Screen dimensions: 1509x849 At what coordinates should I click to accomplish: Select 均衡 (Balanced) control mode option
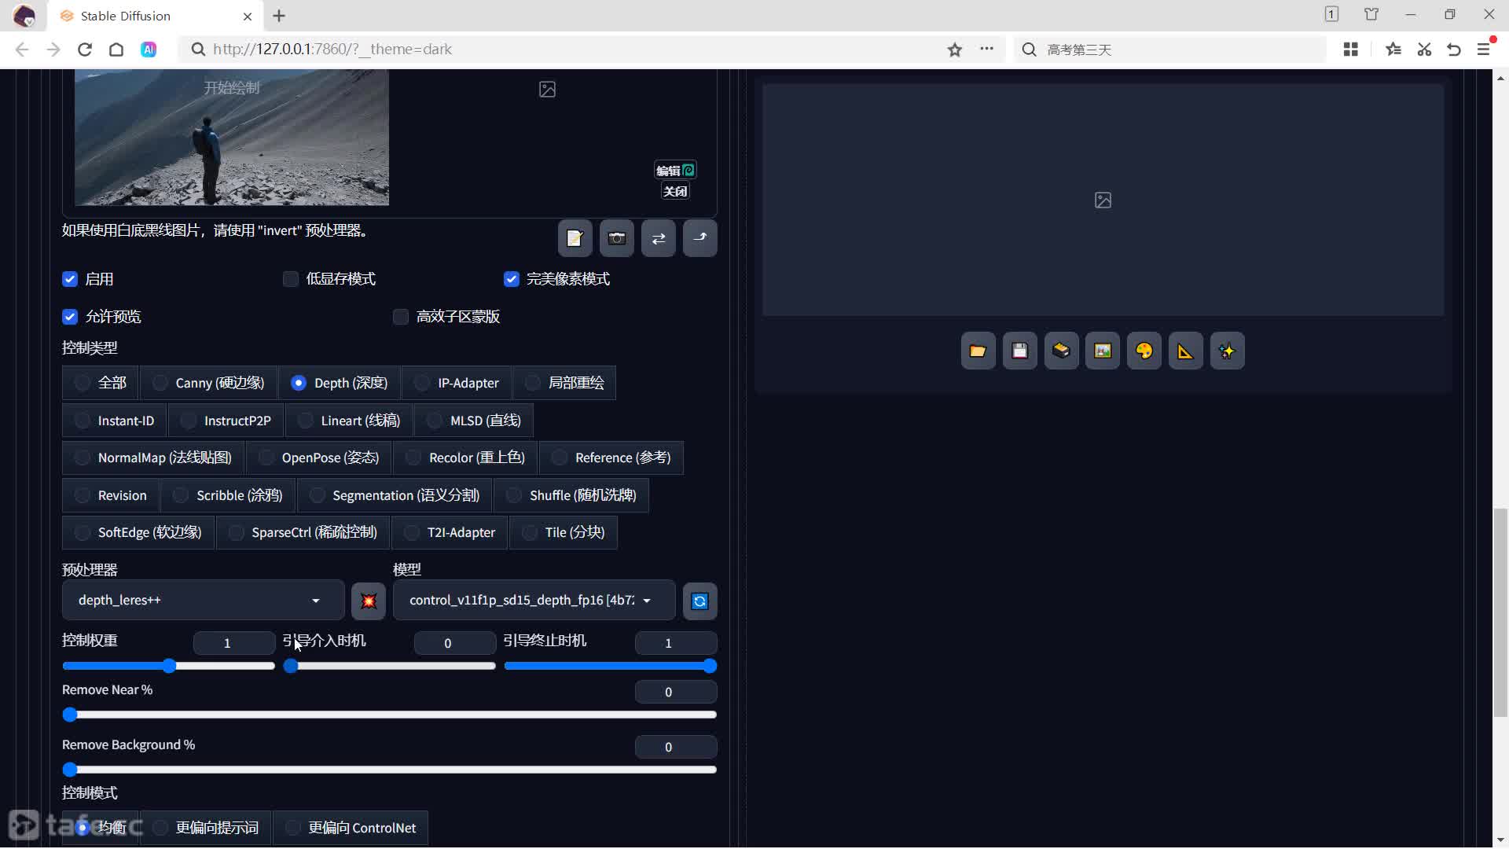(x=83, y=827)
